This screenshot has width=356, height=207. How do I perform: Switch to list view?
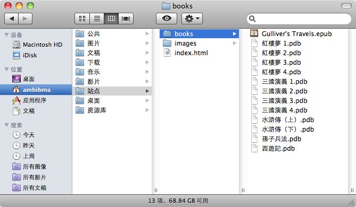97,19
